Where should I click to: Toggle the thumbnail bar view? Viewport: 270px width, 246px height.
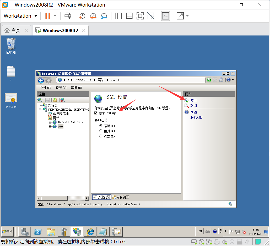coord(129,16)
